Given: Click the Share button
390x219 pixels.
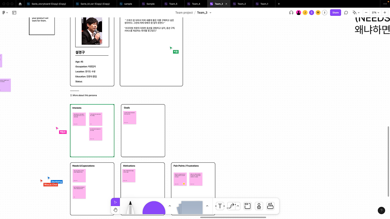Looking at the screenshot, I should coord(335,12).
